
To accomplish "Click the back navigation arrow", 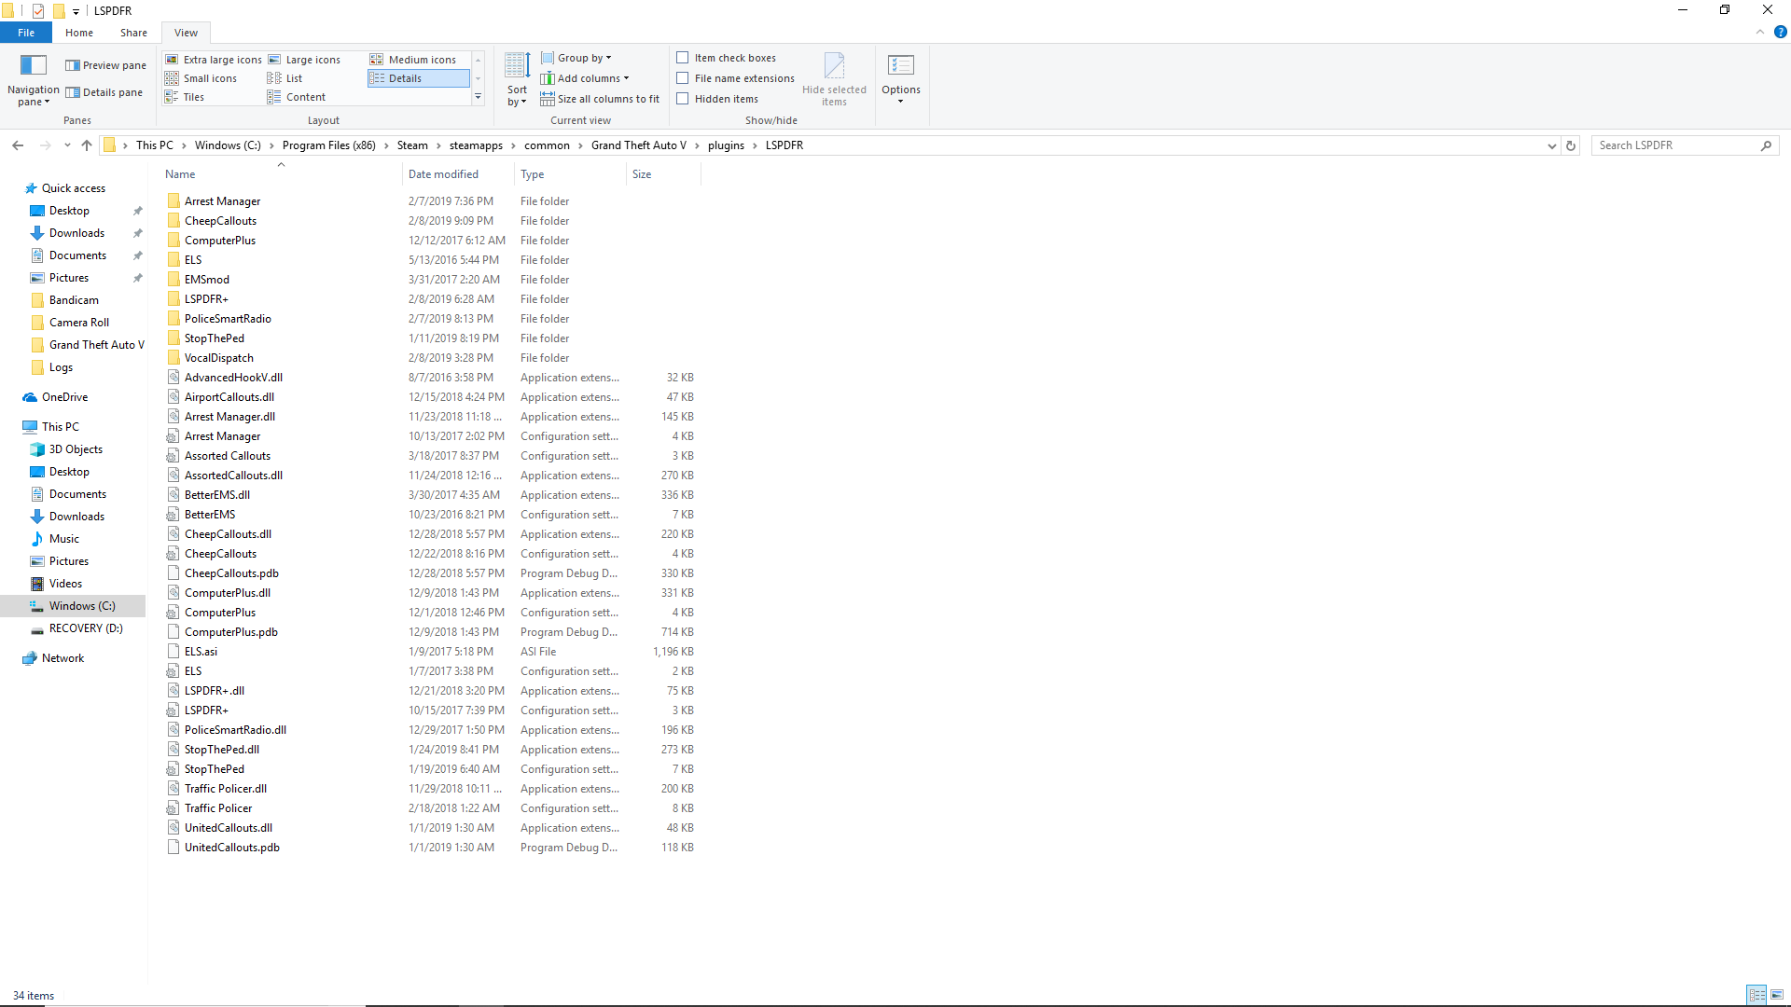I will [x=18, y=145].
